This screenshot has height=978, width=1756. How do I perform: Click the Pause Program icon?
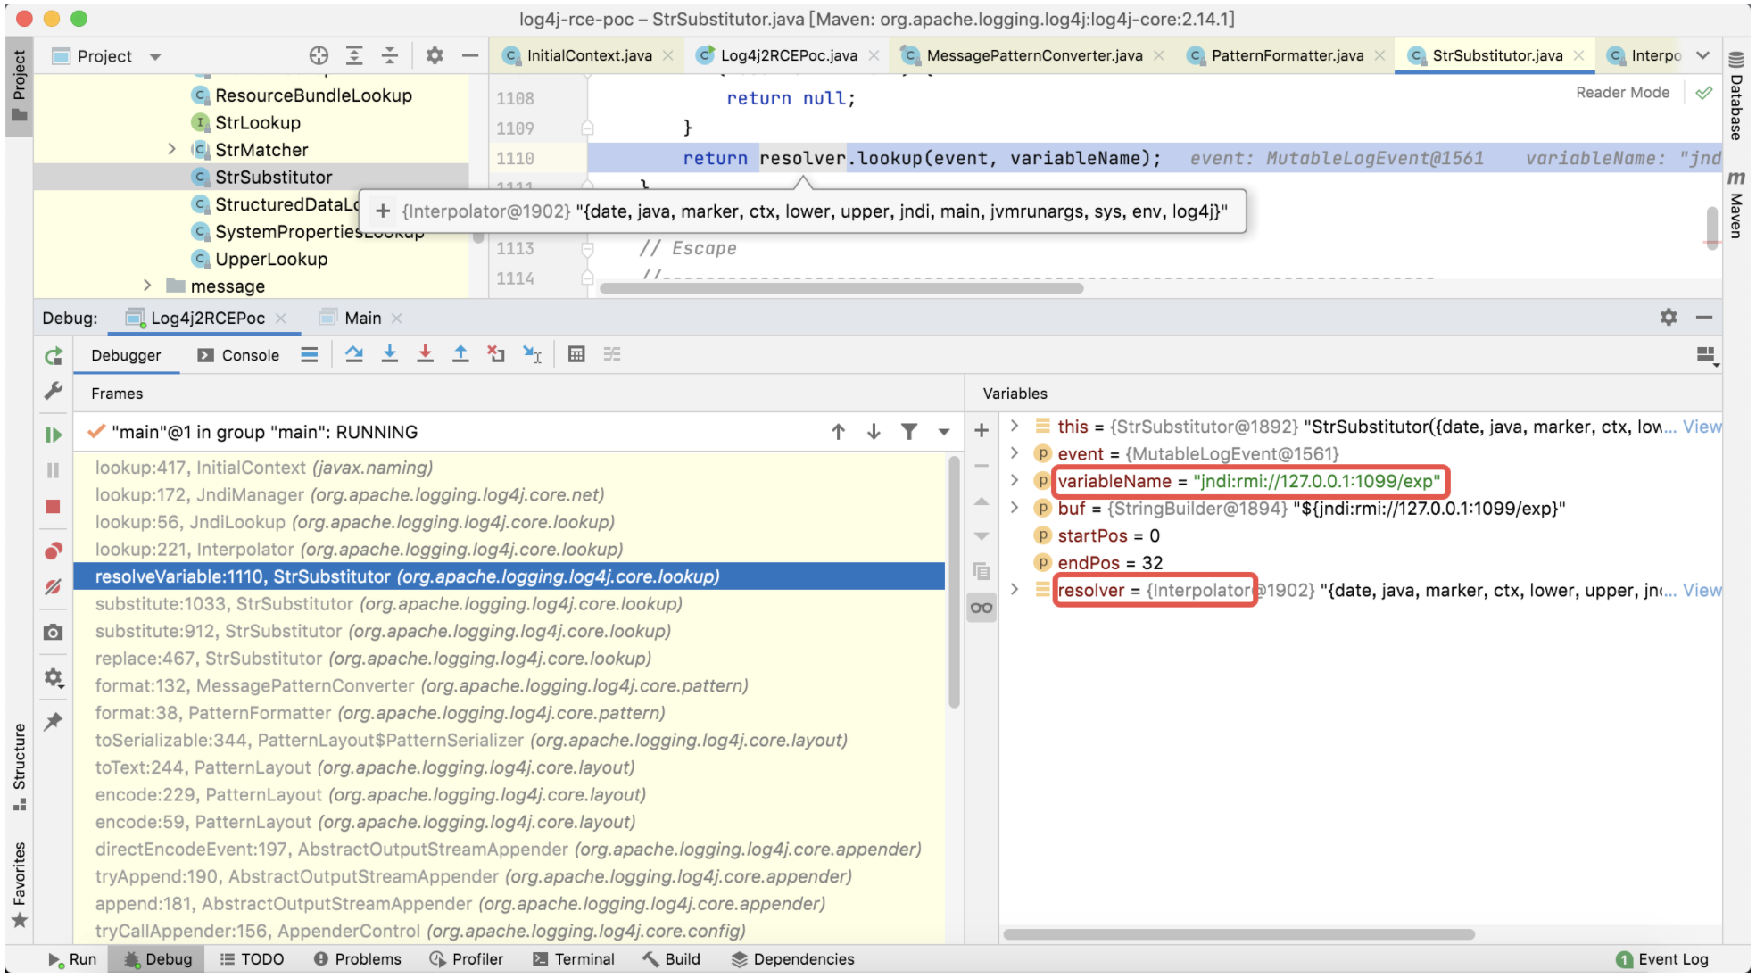click(x=54, y=470)
